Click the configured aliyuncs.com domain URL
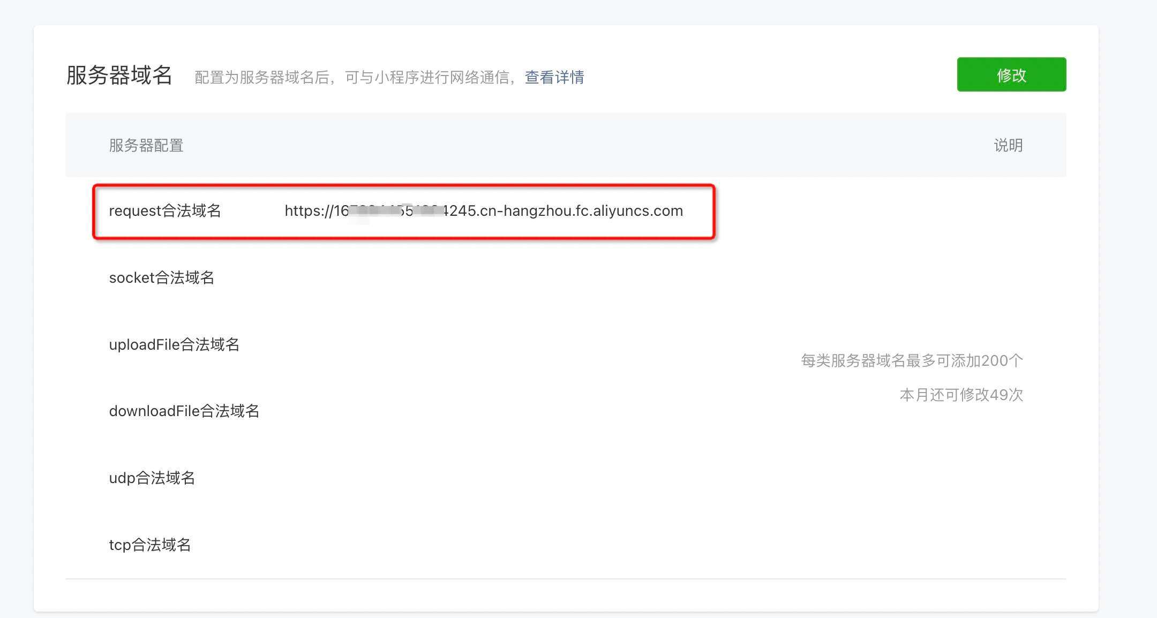The width and height of the screenshot is (1157, 618). point(484,211)
